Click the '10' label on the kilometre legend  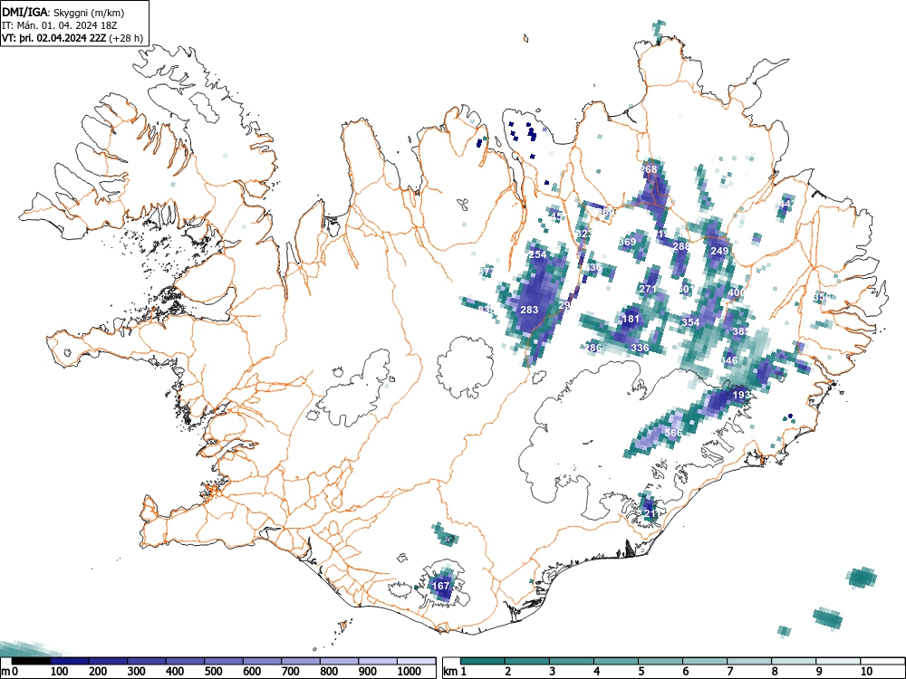click(865, 672)
